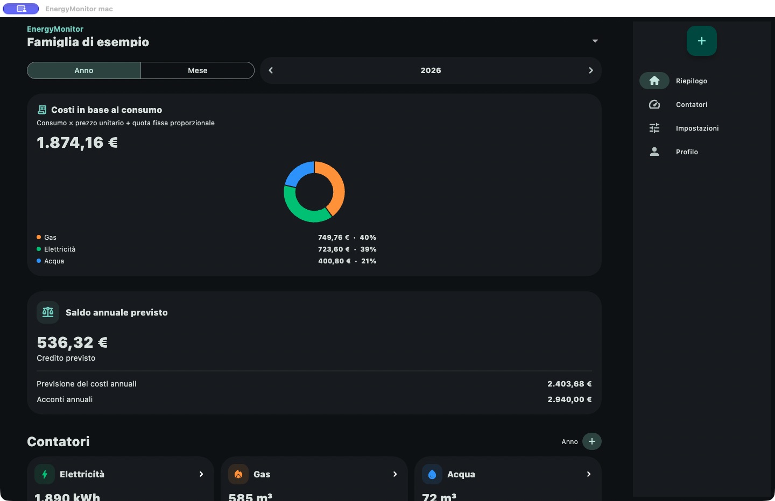Screen dimensions: 775x501
Task: Click the total cost 1.874,16 €
Action: coord(77,142)
